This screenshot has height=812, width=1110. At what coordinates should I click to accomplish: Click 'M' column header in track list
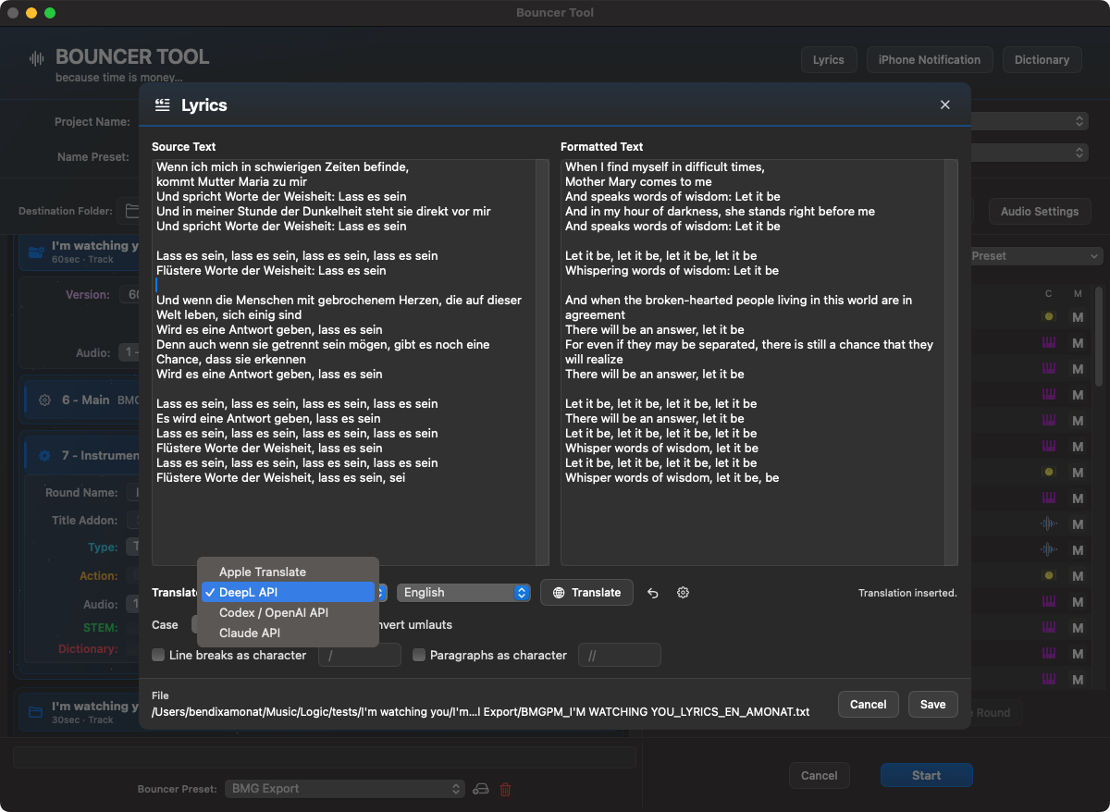1078,294
